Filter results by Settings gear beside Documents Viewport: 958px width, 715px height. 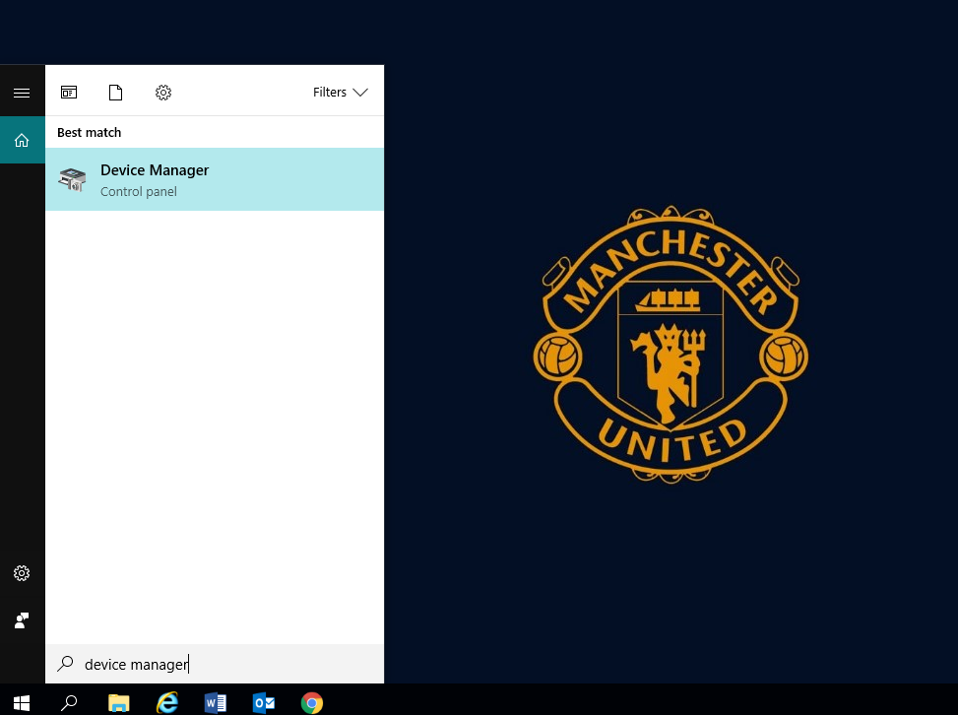(163, 93)
